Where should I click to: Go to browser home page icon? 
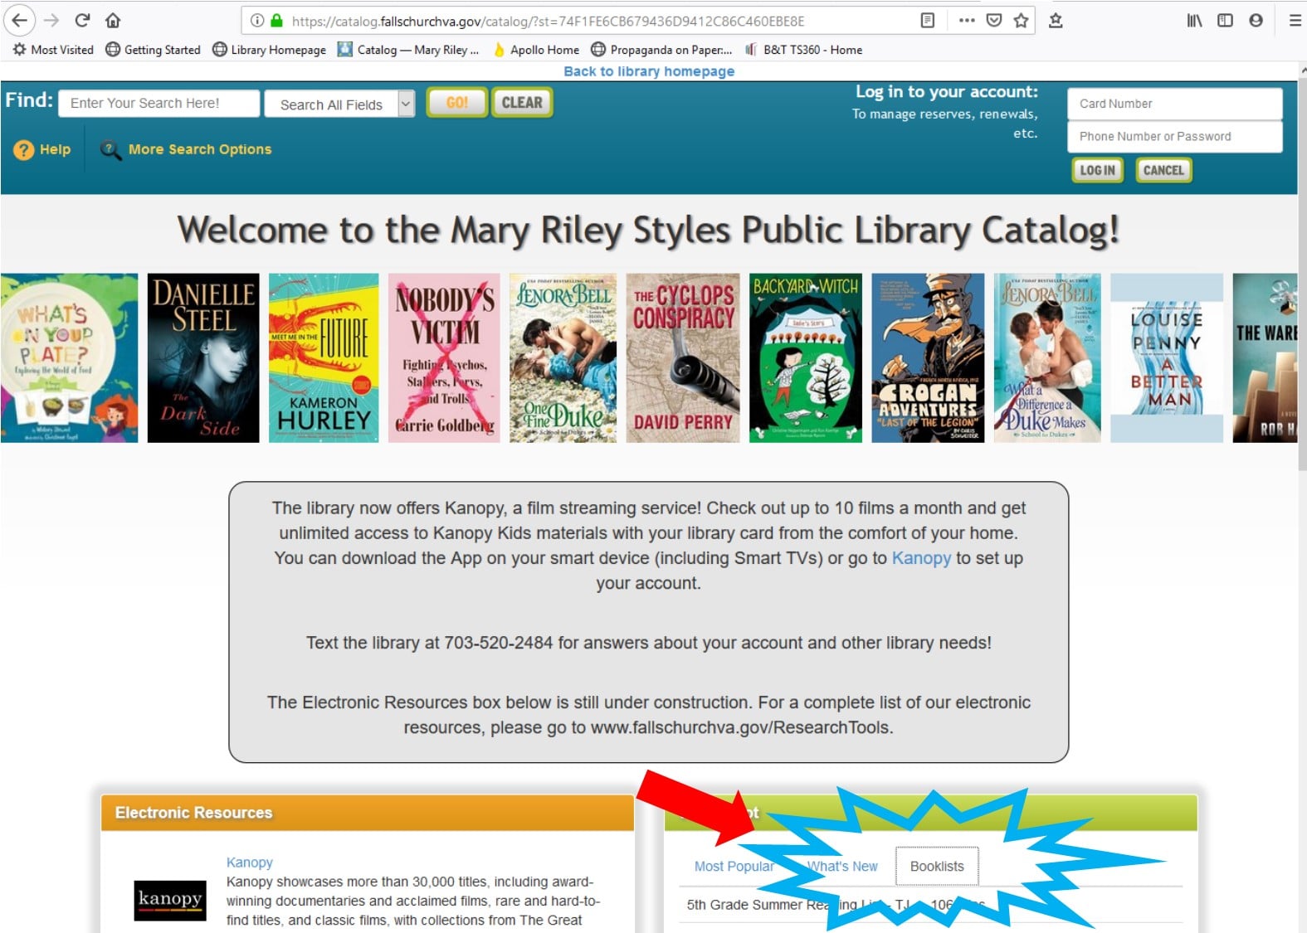click(x=113, y=20)
